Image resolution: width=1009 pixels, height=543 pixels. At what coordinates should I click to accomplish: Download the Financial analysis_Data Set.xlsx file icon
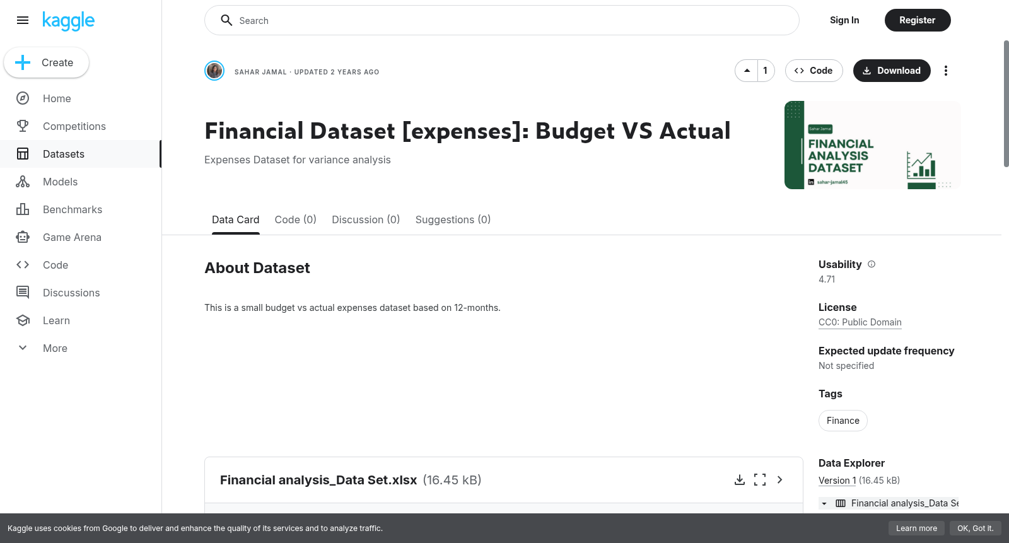(740, 480)
